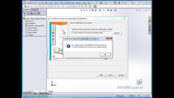Open File Explorer folder icon in task pane
The height and width of the screenshot is (98, 174).
[150, 24]
